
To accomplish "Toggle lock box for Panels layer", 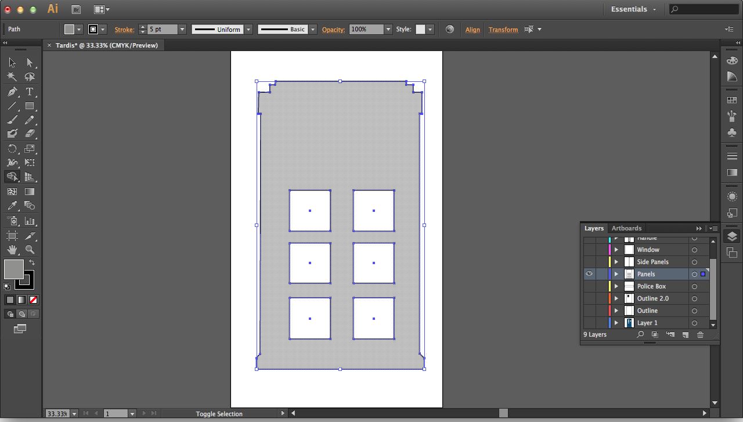I will [601, 274].
